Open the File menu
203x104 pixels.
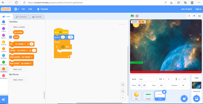coord(23,9)
